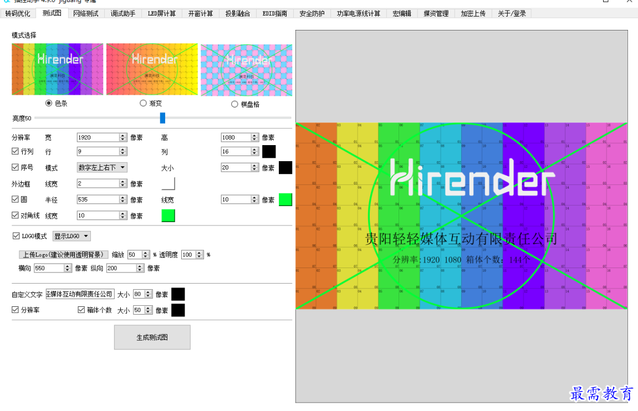Click the diagonal line width spinner

pyautogui.click(x=123, y=215)
